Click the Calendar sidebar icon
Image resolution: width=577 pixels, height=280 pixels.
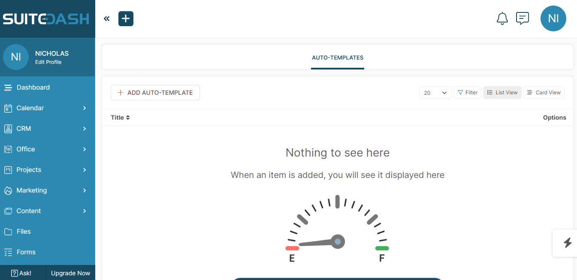8,108
